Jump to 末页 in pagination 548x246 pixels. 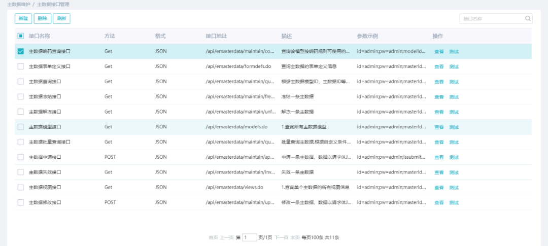295,237
